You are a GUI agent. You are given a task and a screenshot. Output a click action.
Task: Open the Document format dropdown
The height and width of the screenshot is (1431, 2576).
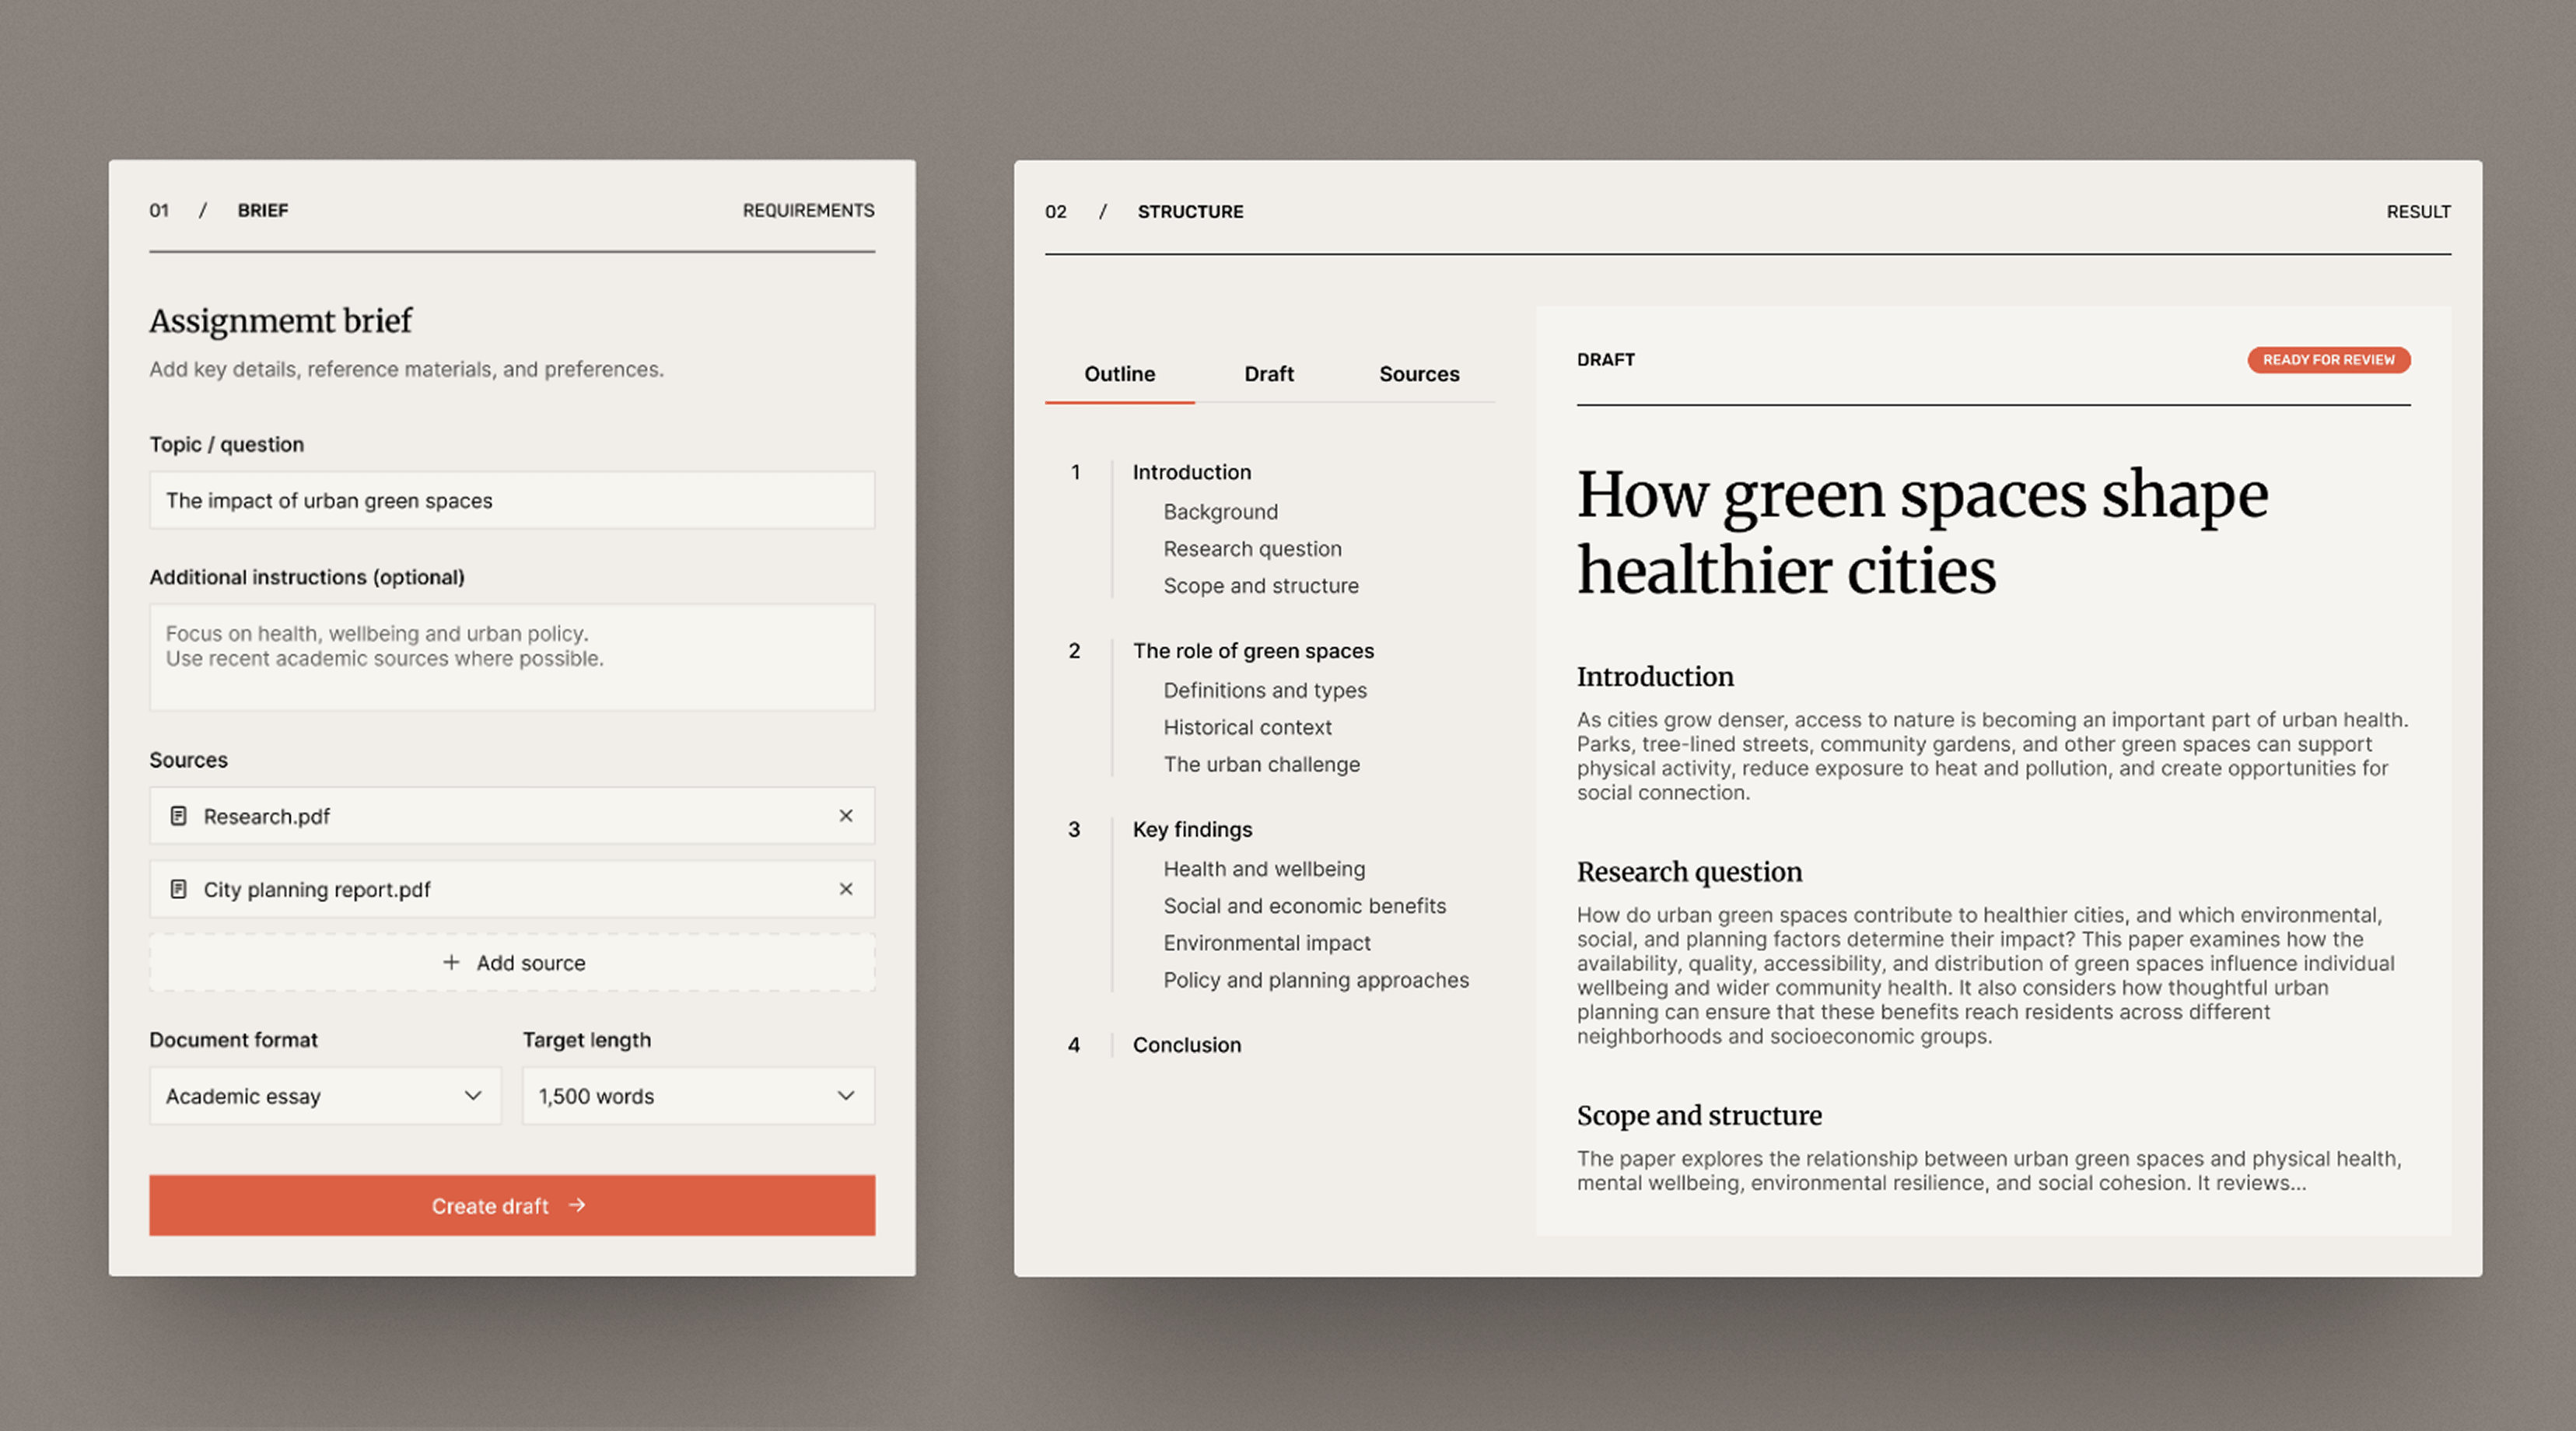pos(325,1096)
